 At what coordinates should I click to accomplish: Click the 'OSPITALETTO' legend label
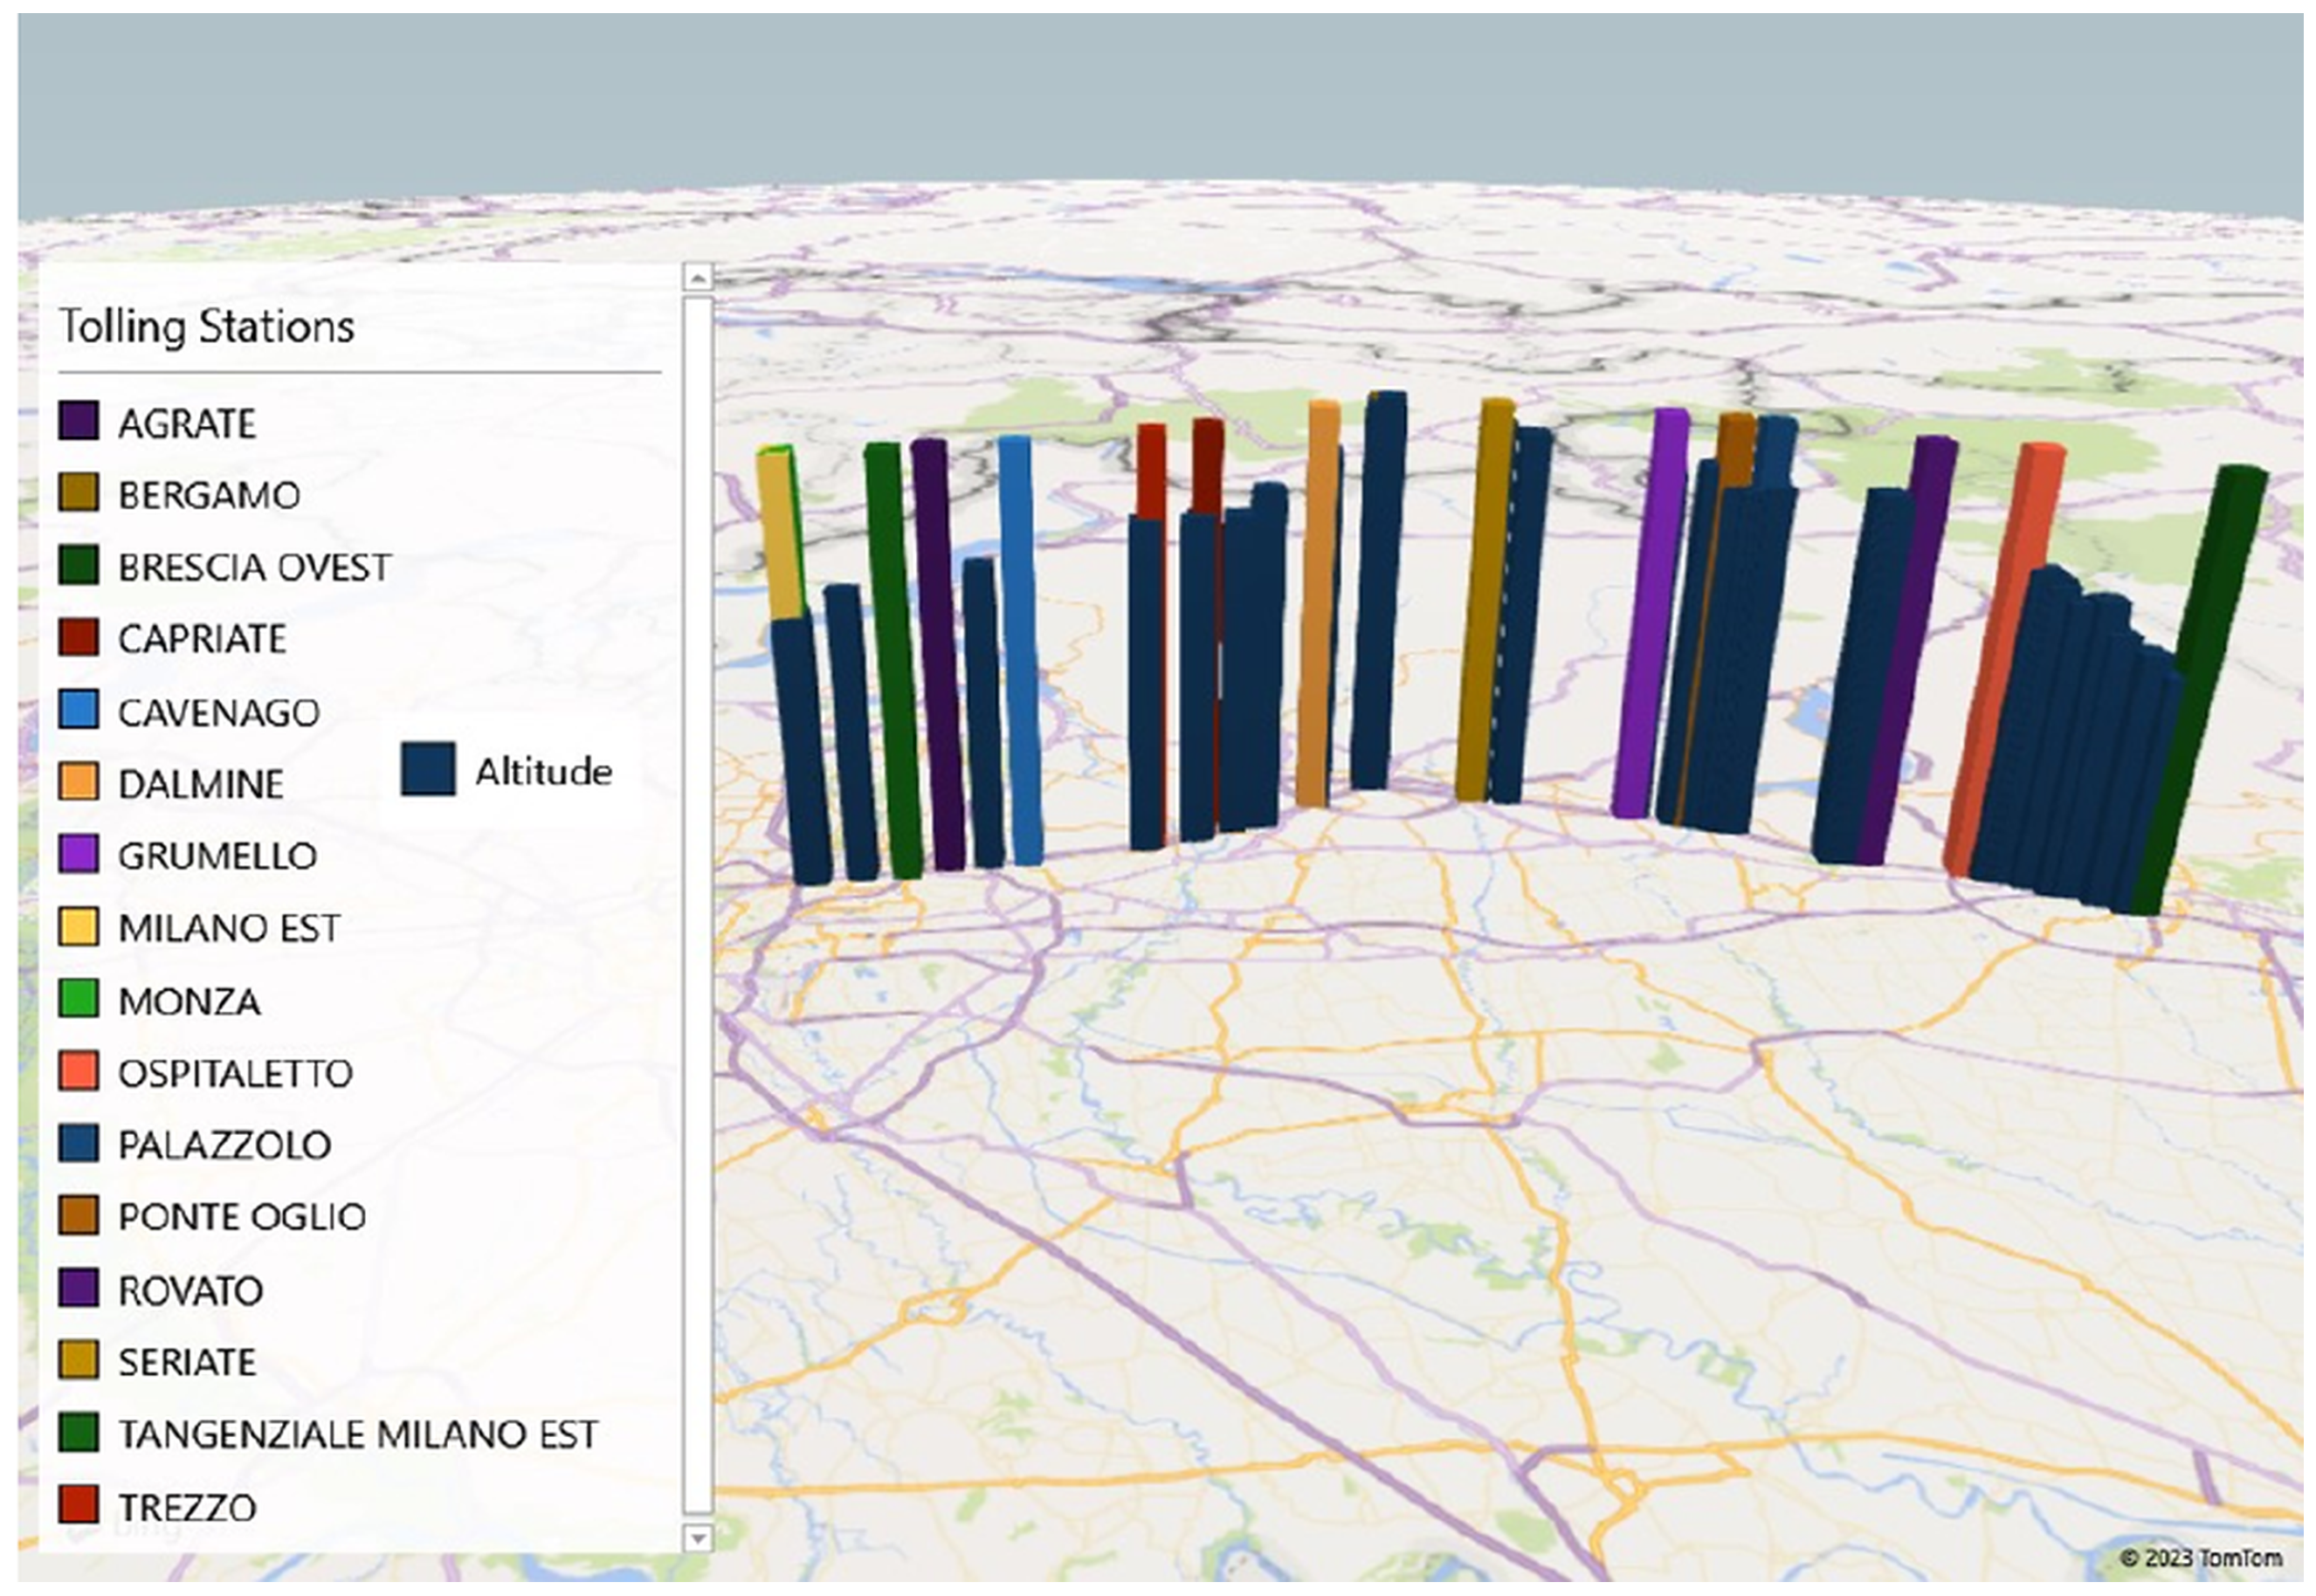(x=235, y=1073)
